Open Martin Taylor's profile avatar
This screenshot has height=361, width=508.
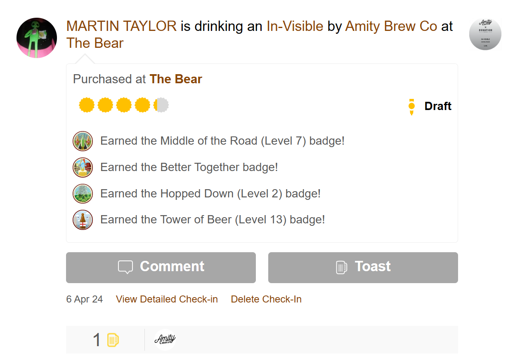pos(37,38)
